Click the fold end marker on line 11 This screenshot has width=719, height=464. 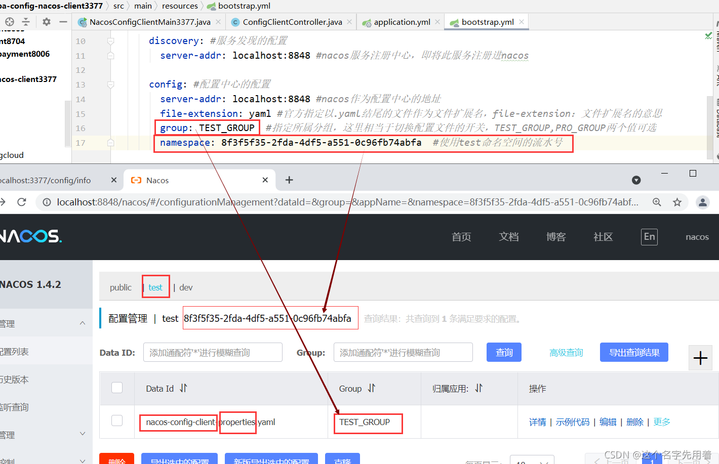(110, 56)
